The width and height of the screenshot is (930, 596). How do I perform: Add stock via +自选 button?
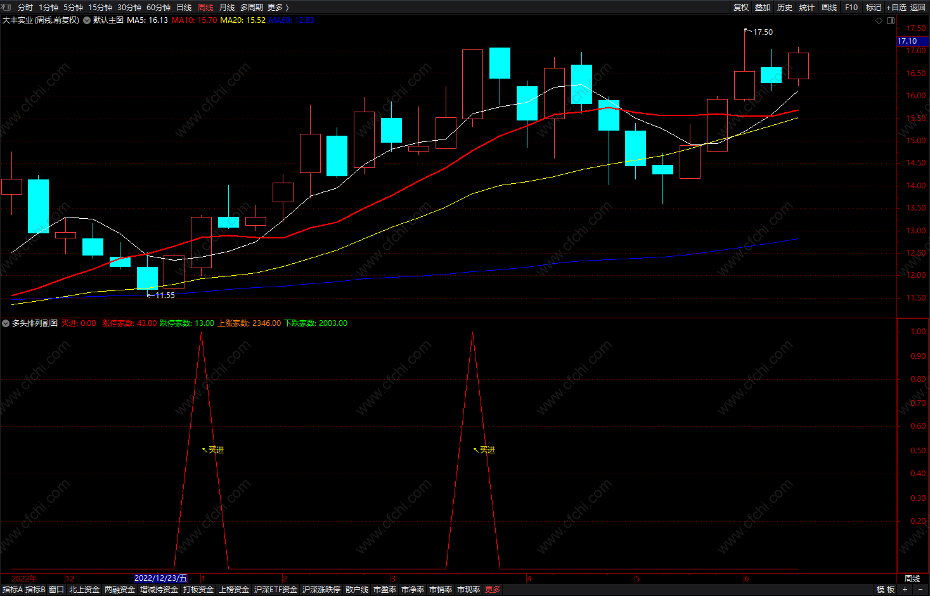pos(896,8)
